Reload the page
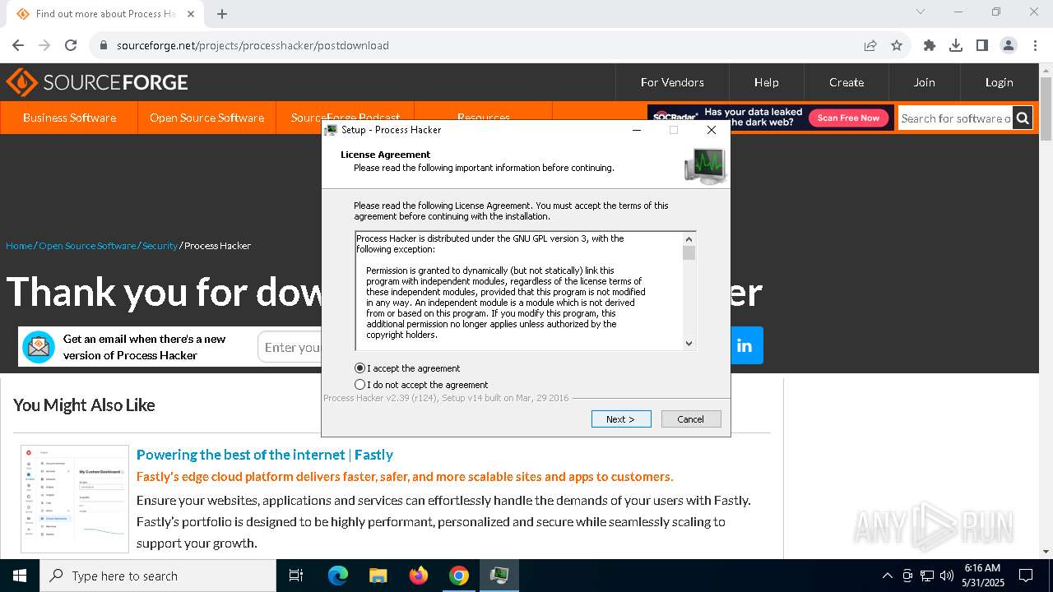The width and height of the screenshot is (1053, 592). click(71, 45)
